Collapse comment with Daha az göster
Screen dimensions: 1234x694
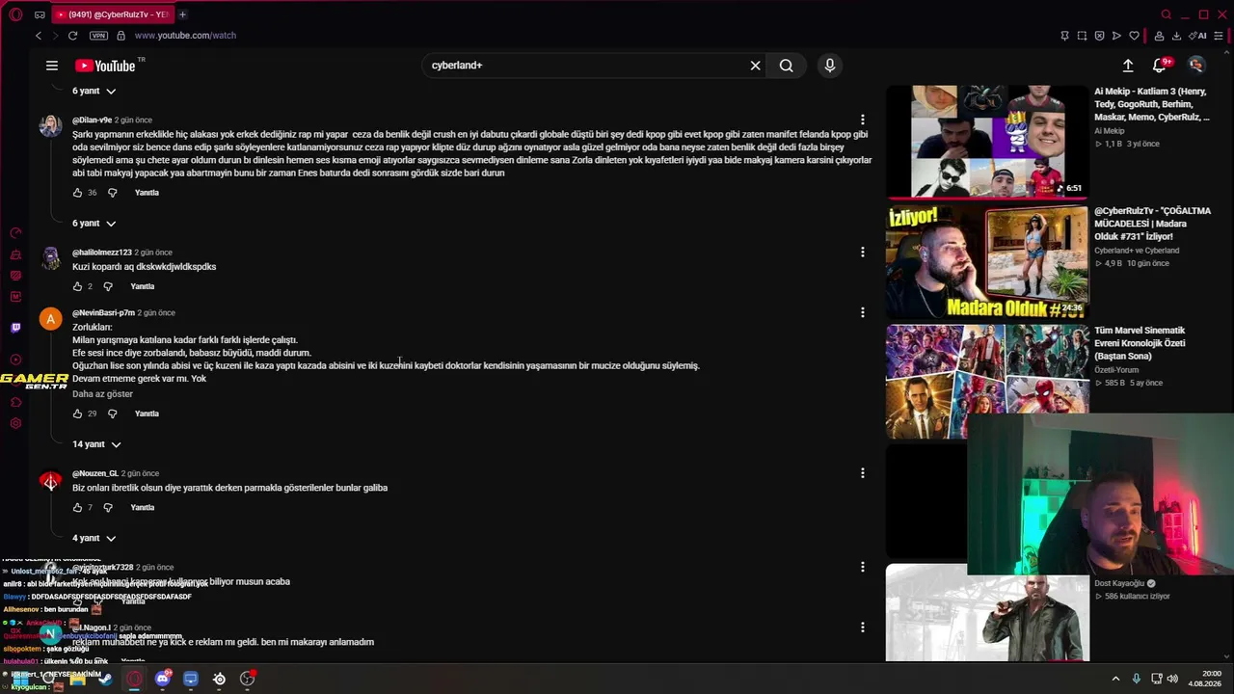pyautogui.click(x=102, y=394)
